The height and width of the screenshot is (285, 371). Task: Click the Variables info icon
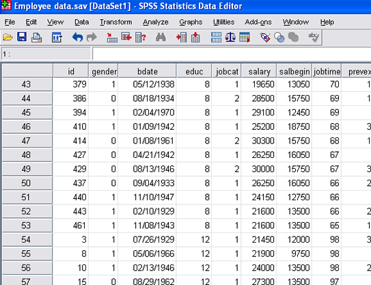pos(141,38)
